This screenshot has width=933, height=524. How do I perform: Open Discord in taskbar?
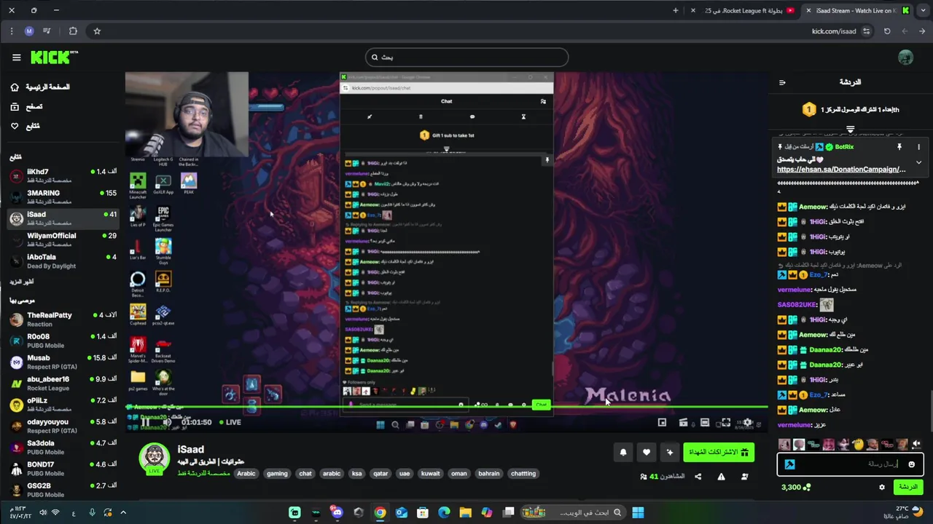337,512
